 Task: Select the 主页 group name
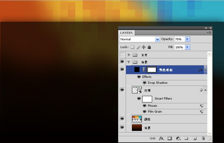(x=144, y=55)
